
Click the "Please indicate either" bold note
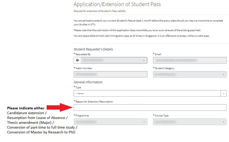tap(26, 108)
